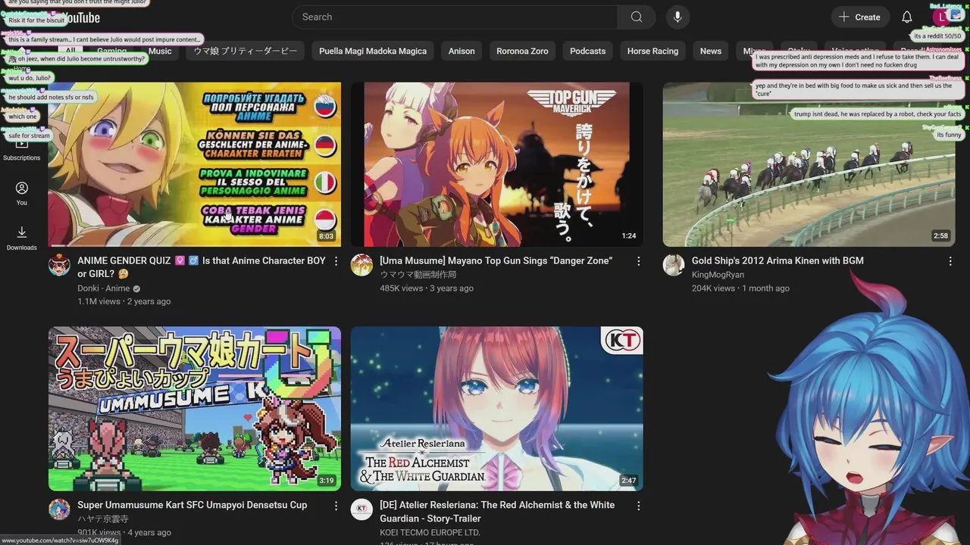Click the 2:58 duration badge
Screen dimensions: 970x545
point(940,236)
